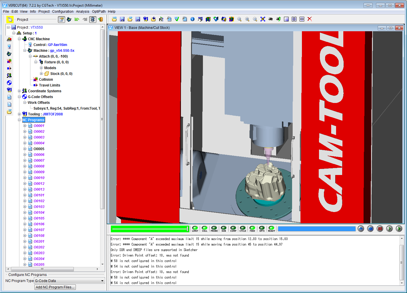Click the blue Info circle icon
Viewport: 407px width, 293px height.
pos(192,19)
